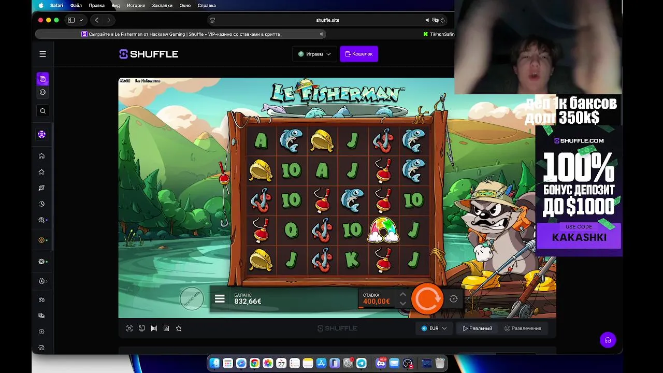Open the Файл menu in menu bar
Image resolution: width=663 pixels, height=373 pixels.
click(x=76, y=5)
